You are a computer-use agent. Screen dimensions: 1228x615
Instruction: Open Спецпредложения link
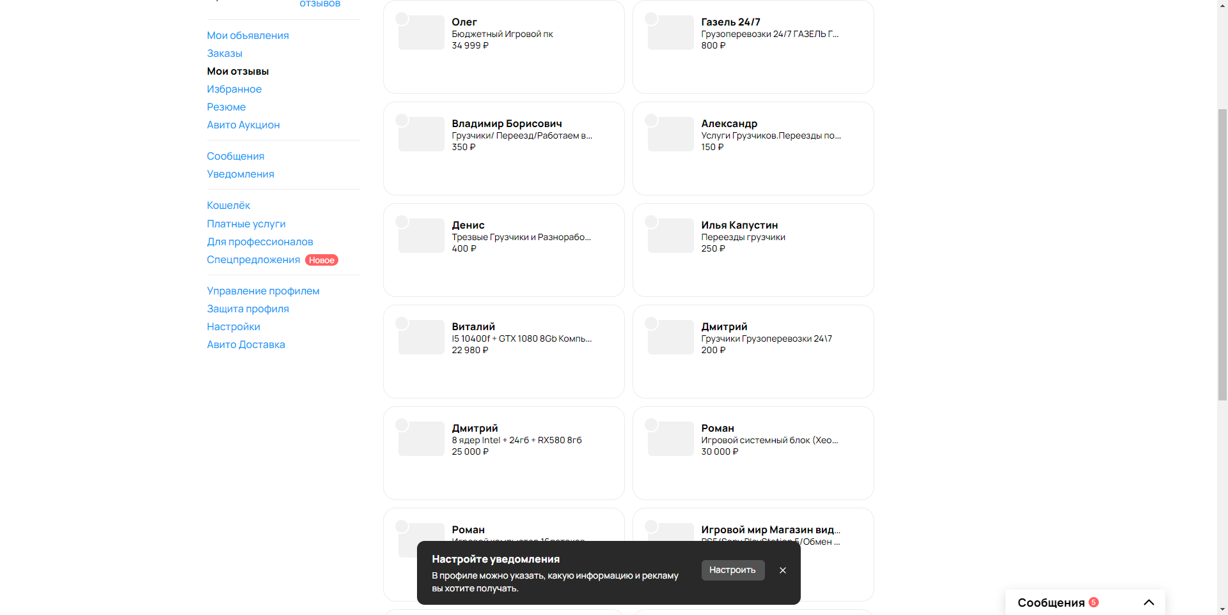click(x=253, y=259)
